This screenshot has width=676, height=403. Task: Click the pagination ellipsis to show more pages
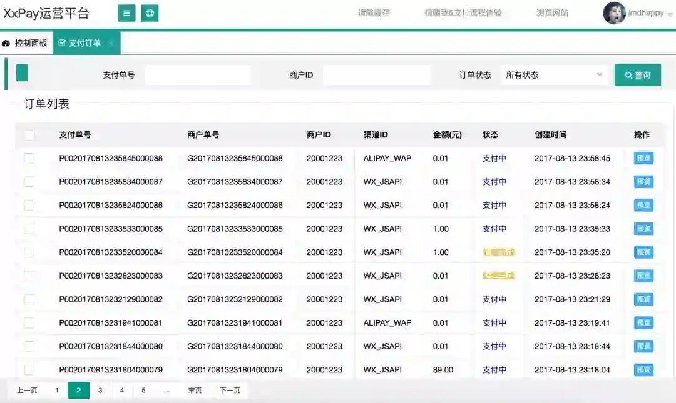pyautogui.click(x=166, y=391)
